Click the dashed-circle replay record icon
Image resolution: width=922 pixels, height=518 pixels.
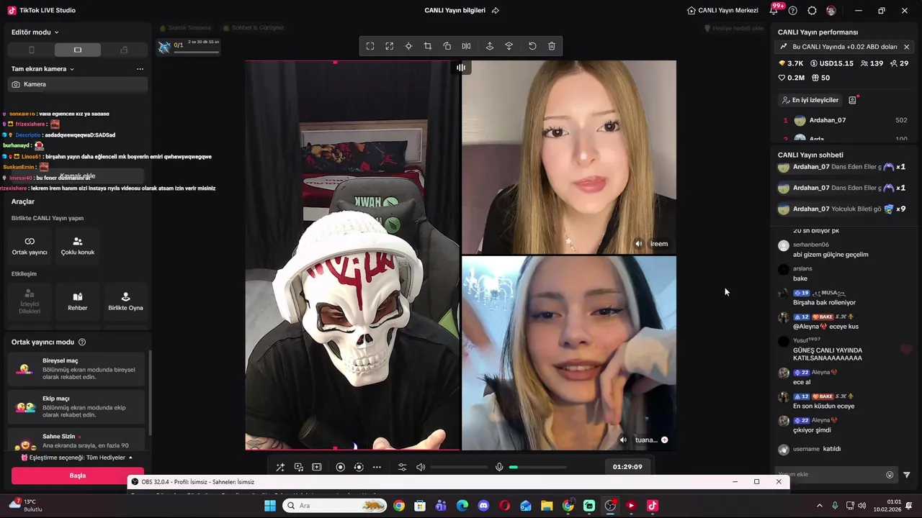(x=359, y=467)
